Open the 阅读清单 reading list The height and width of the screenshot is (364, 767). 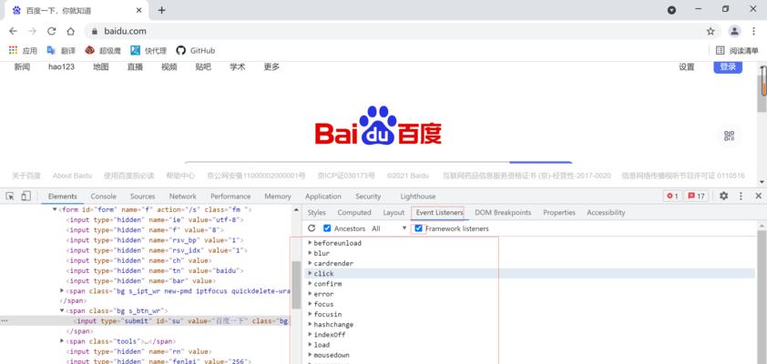737,50
